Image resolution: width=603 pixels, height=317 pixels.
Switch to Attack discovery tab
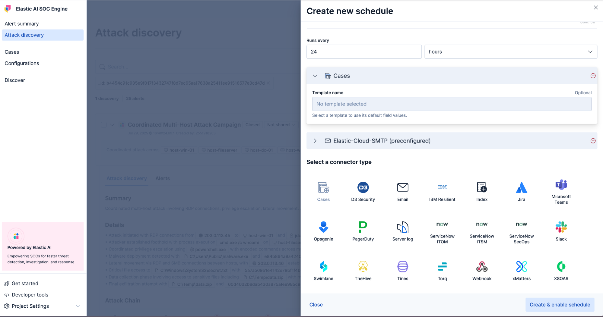coord(127,178)
